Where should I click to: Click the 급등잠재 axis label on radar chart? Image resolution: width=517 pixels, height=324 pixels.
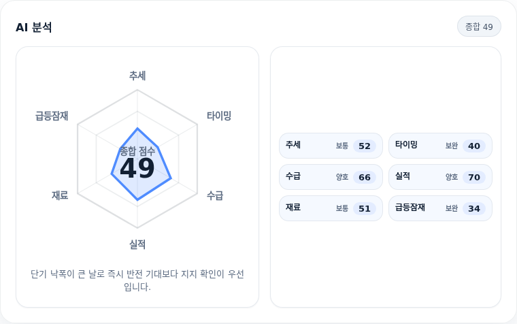tap(52, 116)
